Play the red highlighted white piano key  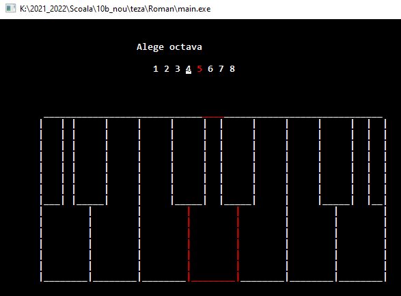coord(213,243)
